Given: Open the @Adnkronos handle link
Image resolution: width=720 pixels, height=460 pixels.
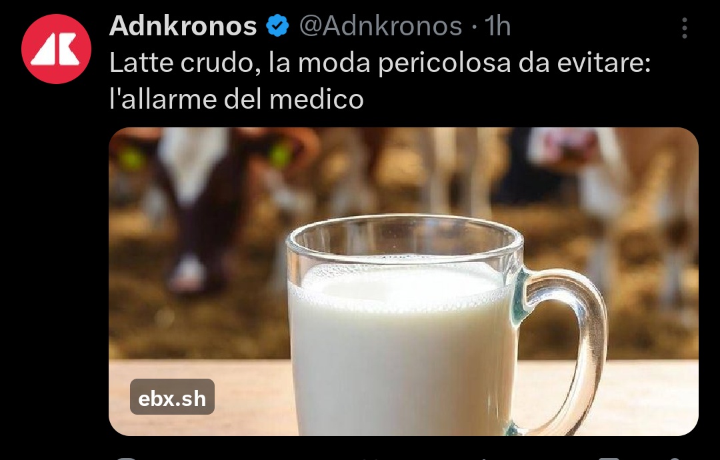Looking at the screenshot, I should [x=381, y=26].
